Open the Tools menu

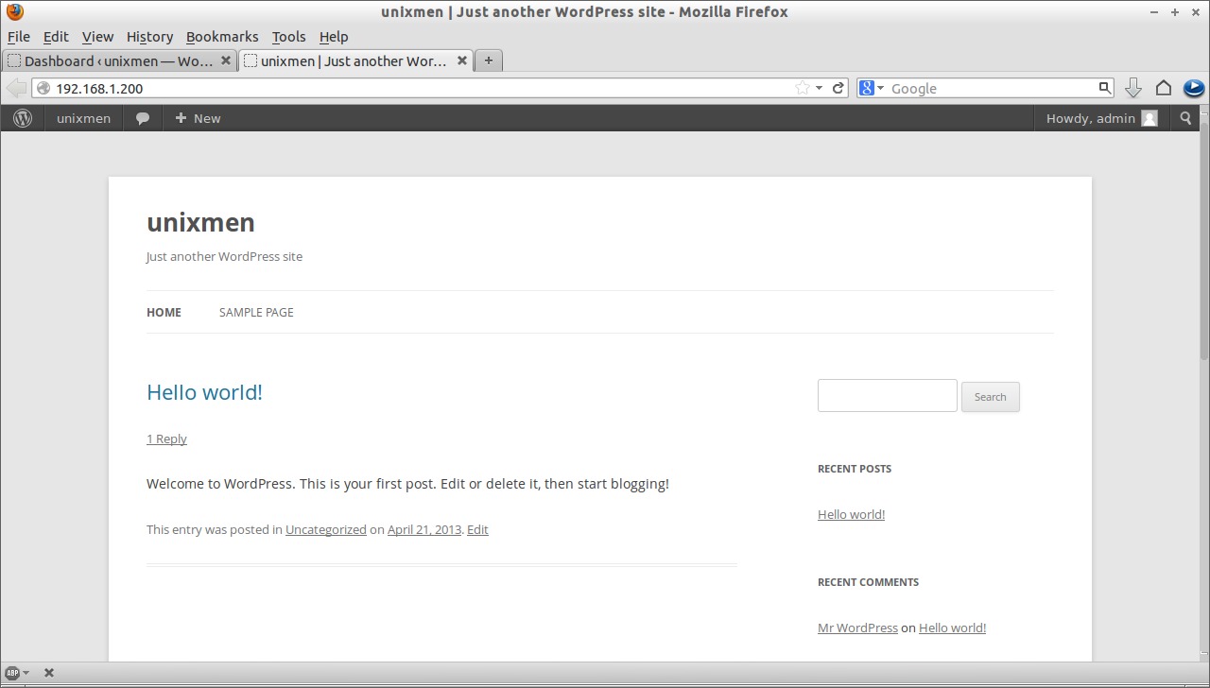point(288,37)
